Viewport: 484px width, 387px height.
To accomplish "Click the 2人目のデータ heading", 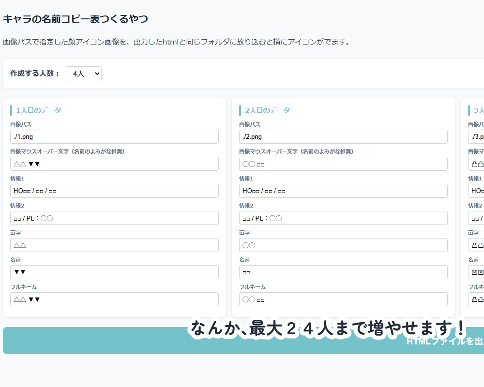I will point(268,110).
